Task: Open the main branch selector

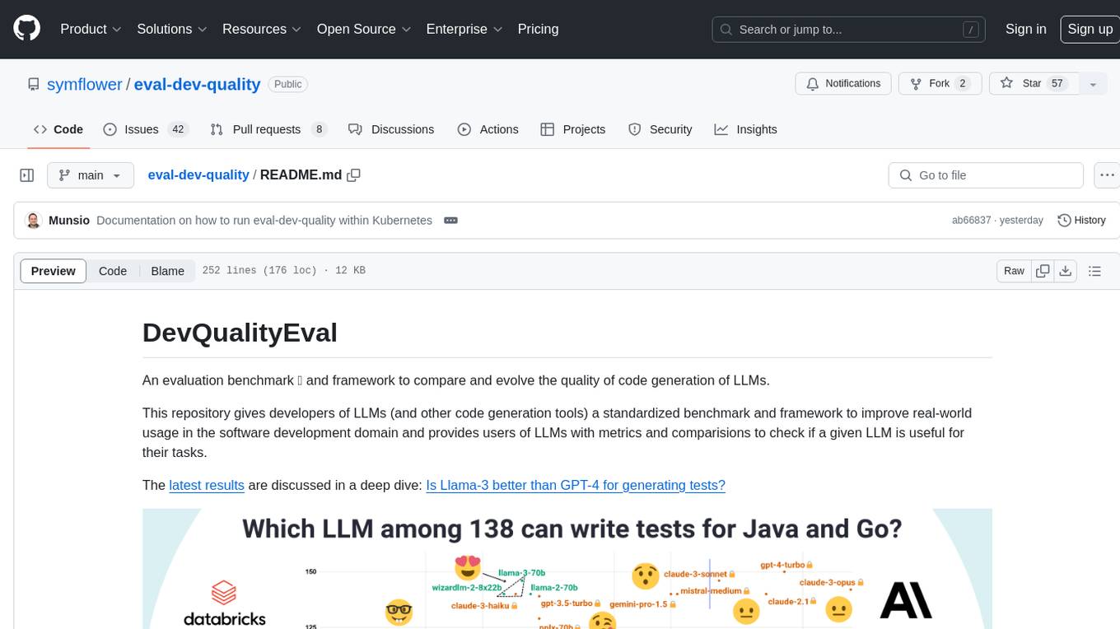Action: coord(91,175)
